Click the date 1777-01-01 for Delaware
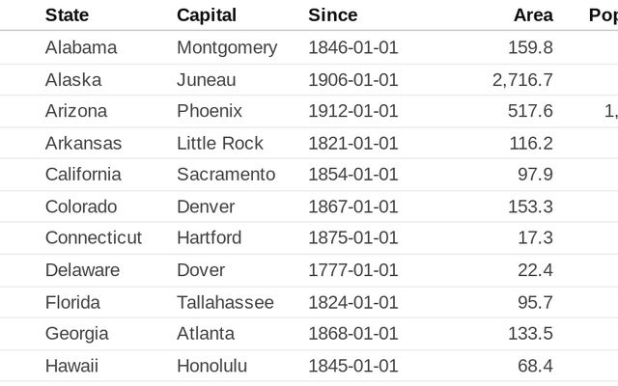Viewport: 618px width, 386px height. [x=352, y=269]
